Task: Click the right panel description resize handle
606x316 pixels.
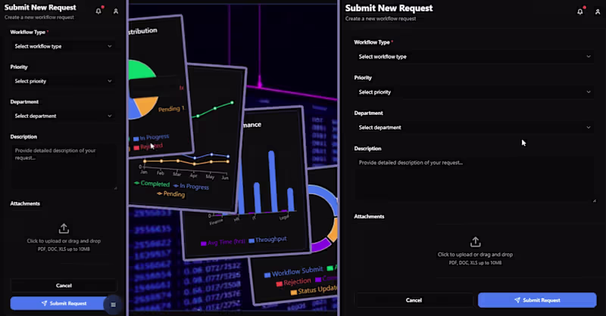Action: [x=595, y=200]
